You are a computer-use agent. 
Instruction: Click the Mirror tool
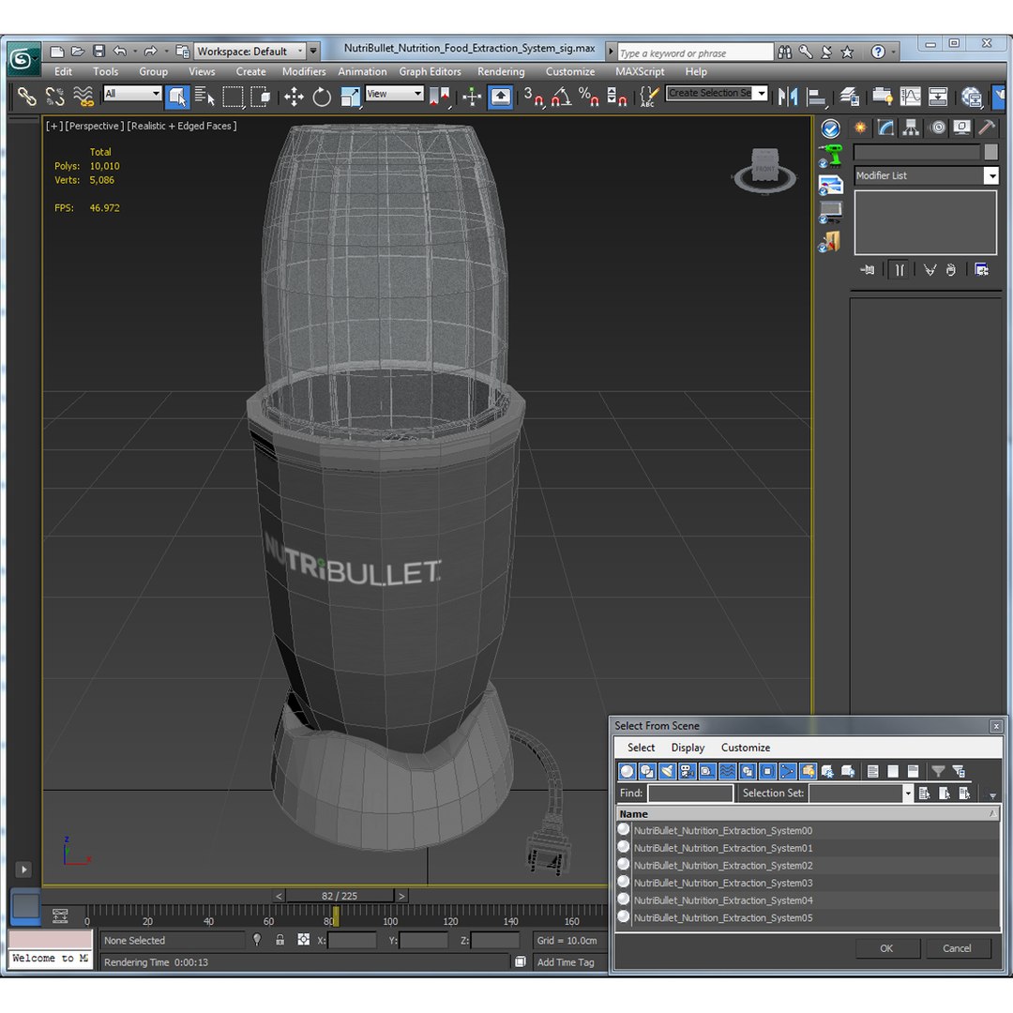pos(788,97)
